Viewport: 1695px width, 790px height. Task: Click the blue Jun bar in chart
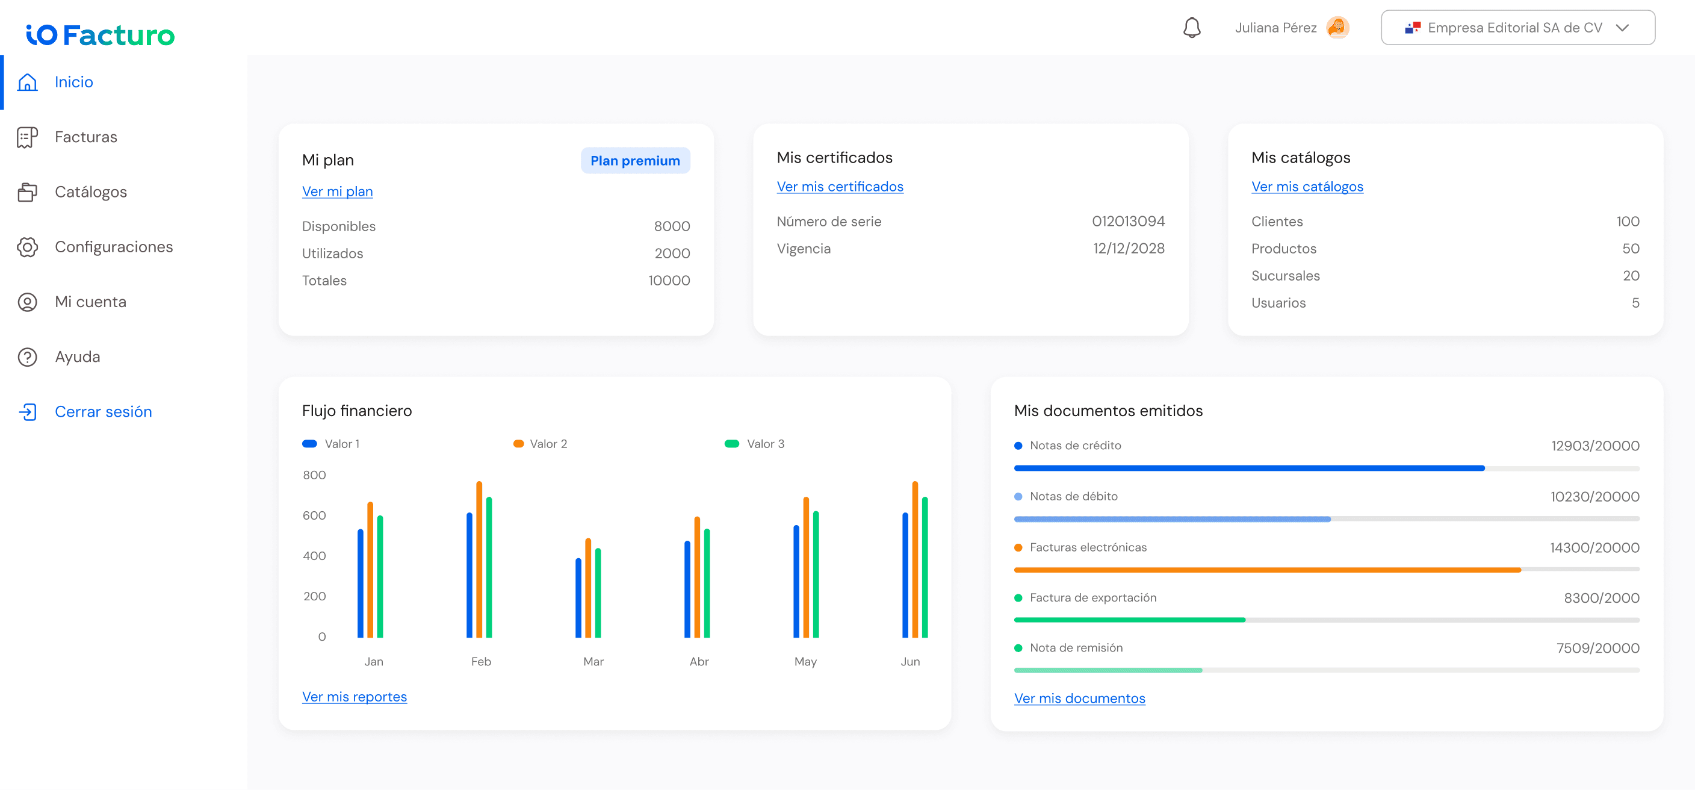click(x=905, y=574)
